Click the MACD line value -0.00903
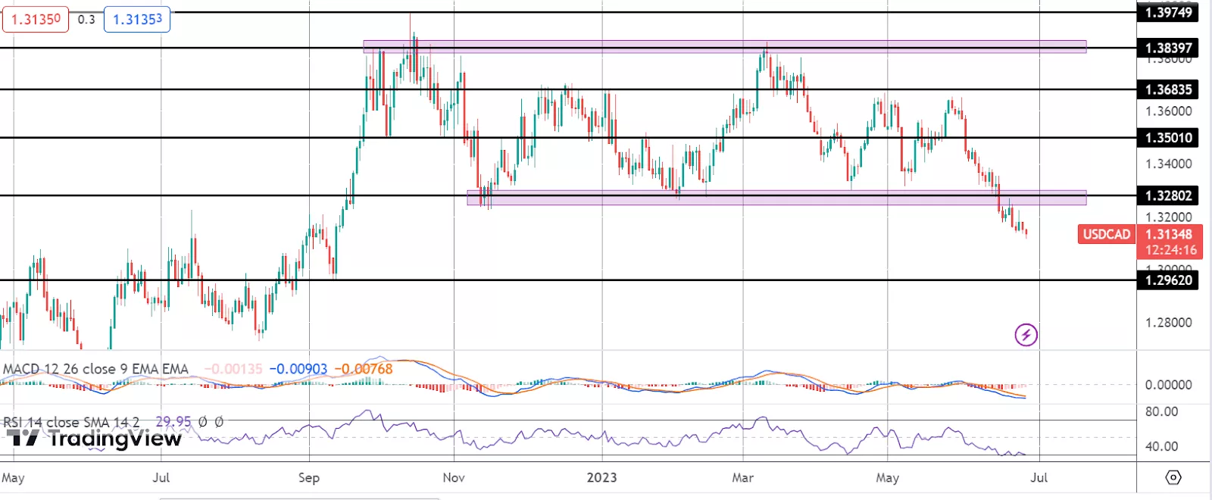Viewport: 1212px width, 500px height. pos(298,369)
